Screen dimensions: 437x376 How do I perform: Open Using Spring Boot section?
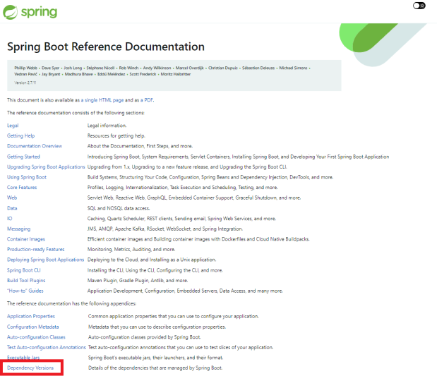27,177
